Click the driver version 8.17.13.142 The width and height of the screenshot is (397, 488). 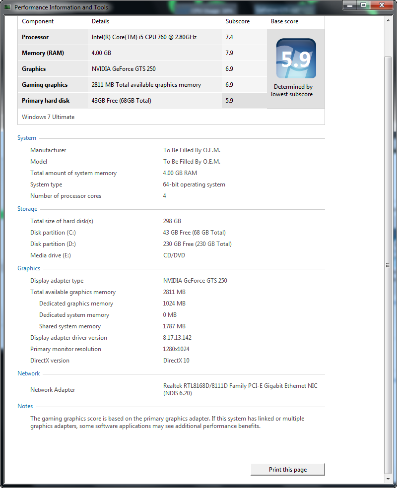tap(177, 338)
